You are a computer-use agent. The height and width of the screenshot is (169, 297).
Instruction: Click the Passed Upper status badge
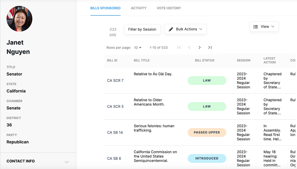(x=207, y=133)
